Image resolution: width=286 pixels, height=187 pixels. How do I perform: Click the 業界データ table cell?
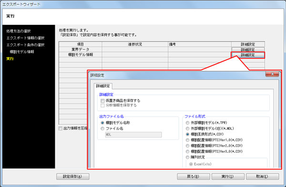click(81, 49)
